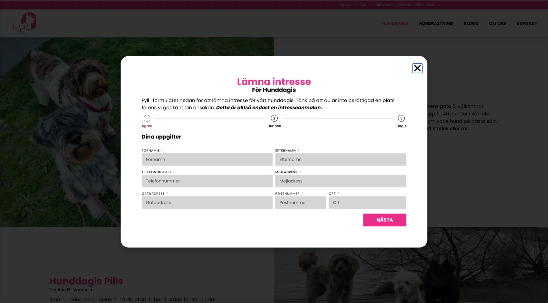The height and width of the screenshot is (303, 548).
Task: Close the Lämna intresse dialog
Action: (417, 68)
